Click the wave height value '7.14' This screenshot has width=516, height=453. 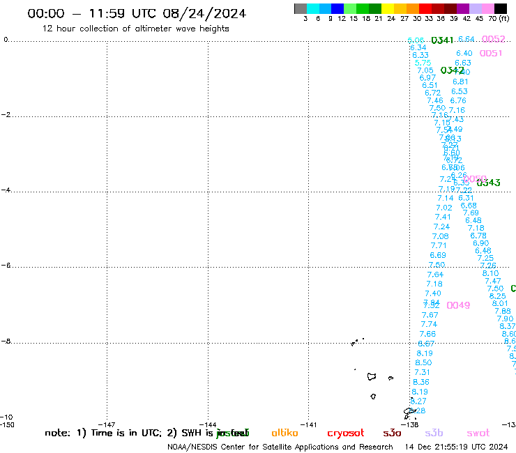[446, 199]
